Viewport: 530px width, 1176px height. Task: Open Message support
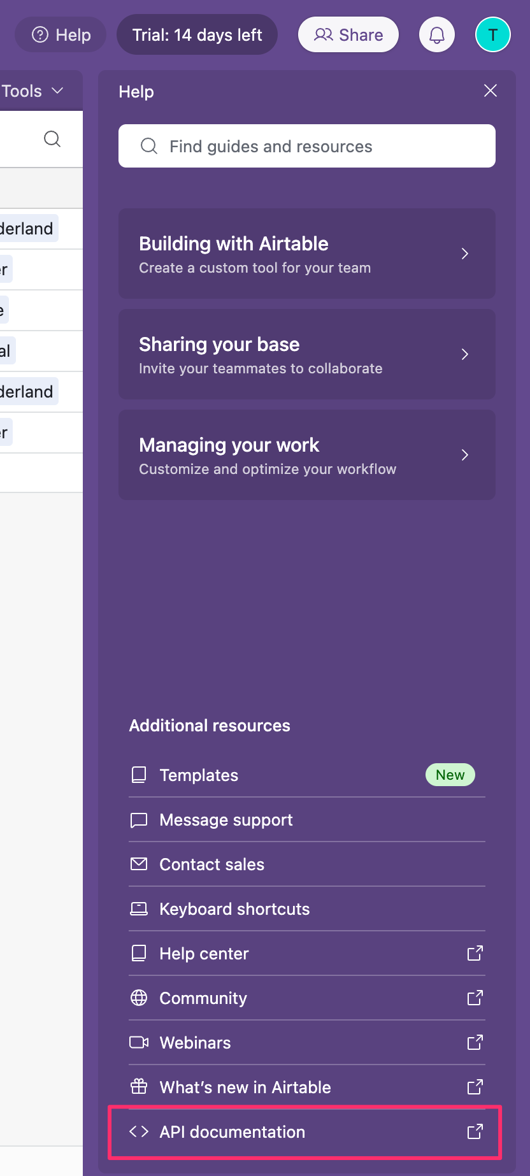tap(307, 820)
